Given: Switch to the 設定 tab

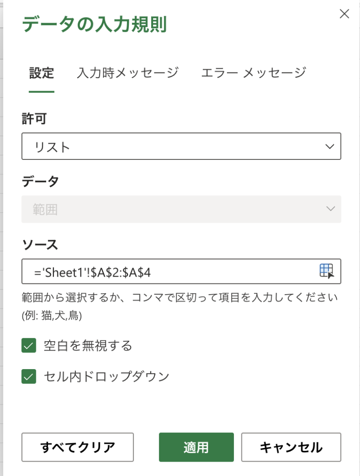Looking at the screenshot, I should tap(41, 73).
